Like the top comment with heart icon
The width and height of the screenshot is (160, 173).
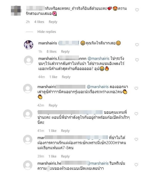[x=137, y=10]
